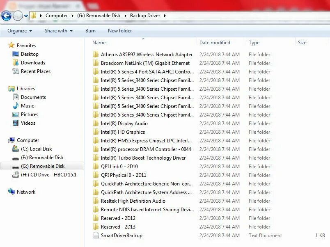Click the Libraries icon in navigation pane

click(x=11, y=89)
